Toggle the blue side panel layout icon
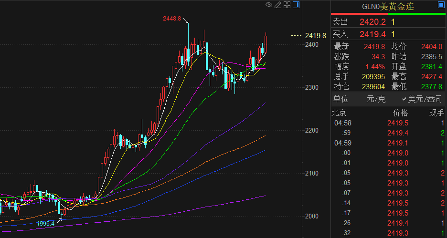The height and width of the screenshot is (238, 447). tap(296, 5)
